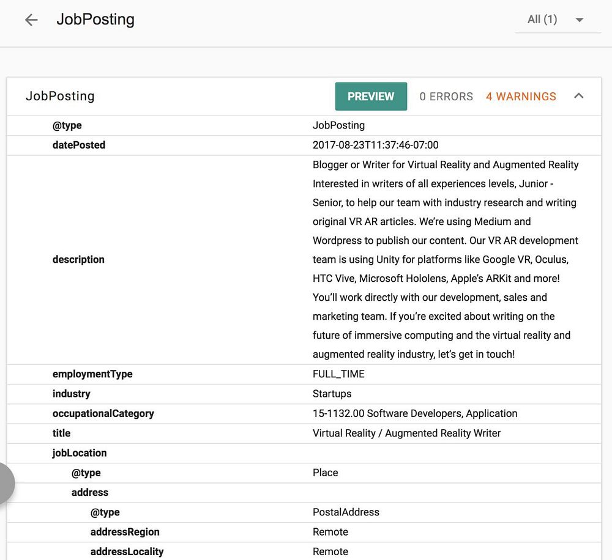Click the industry property row
Image resolution: width=612 pixels, height=560 pixels.
click(72, 394)
